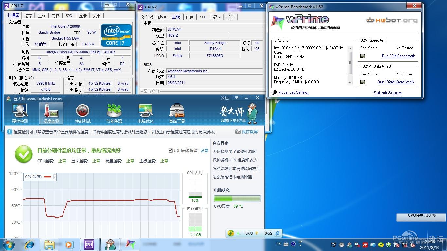447x251 pixels.
Task: Open Ludashi title bar menu dropdown
Action: pos(237,98)
